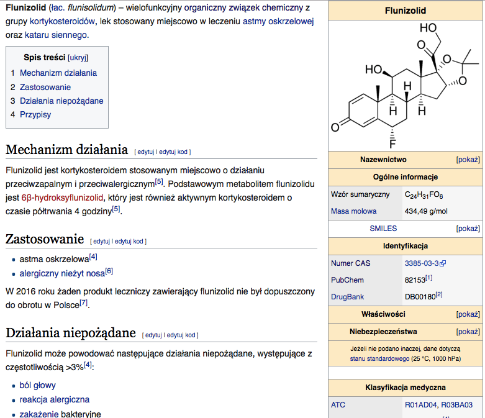This screenshot has width=485, height=418.
Task: Click edytuj for the Zastosowanie section
Action: pyautogui.click(x=101, y=242)
